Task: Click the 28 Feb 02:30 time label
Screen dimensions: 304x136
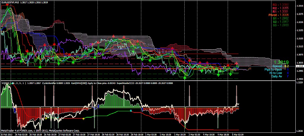Action: pos(108,135)
